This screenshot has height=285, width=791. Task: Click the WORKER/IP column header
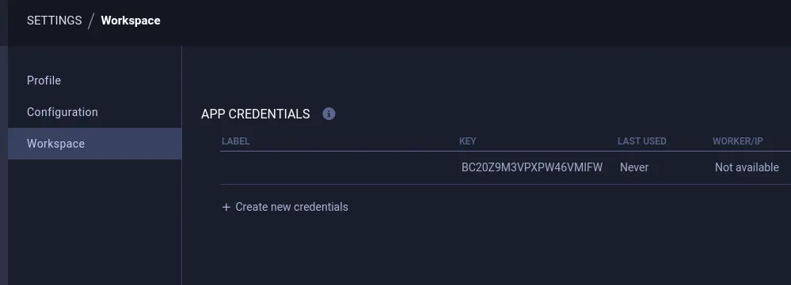point(737,141)
